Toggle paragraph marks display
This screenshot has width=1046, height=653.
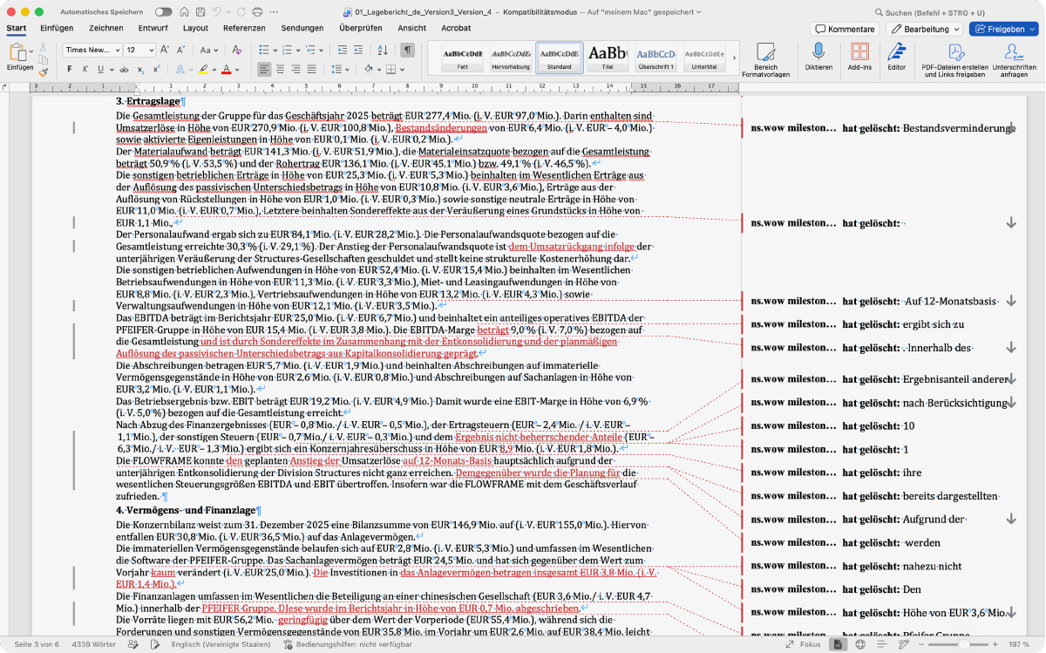[x=407, y=50]
